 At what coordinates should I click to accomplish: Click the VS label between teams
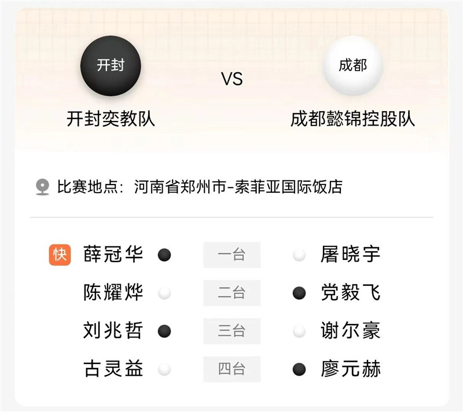(x=231, y=79)
